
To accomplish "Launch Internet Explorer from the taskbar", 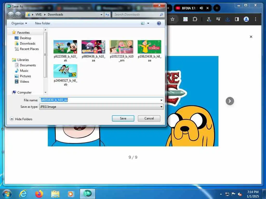I will coord(23,194).
